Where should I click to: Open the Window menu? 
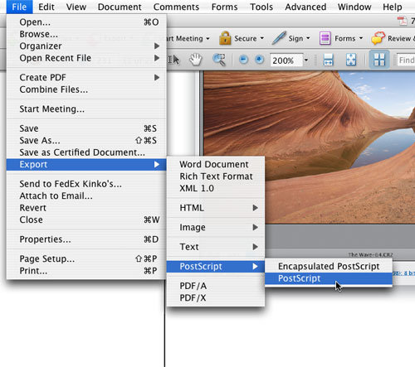tap(354, 7)
